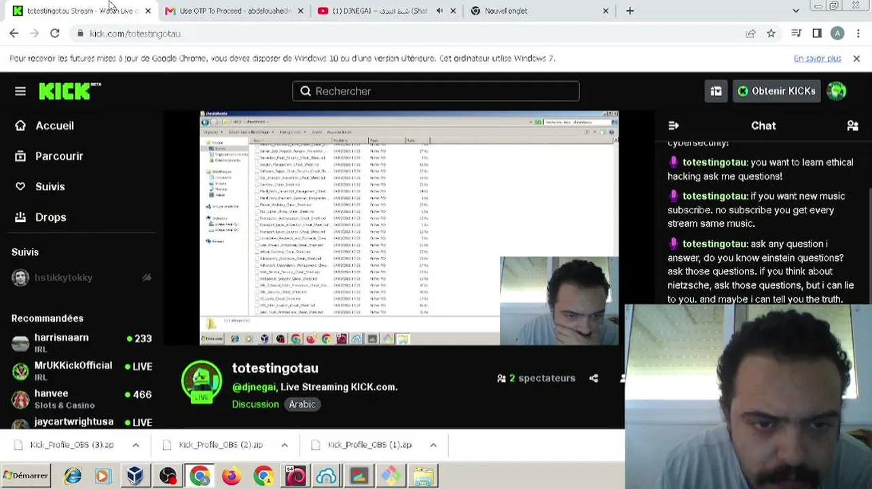This screenshot has height=489, width=872.
Task: Switch to the Nouvel onglet tab
Action: [539, 11]
